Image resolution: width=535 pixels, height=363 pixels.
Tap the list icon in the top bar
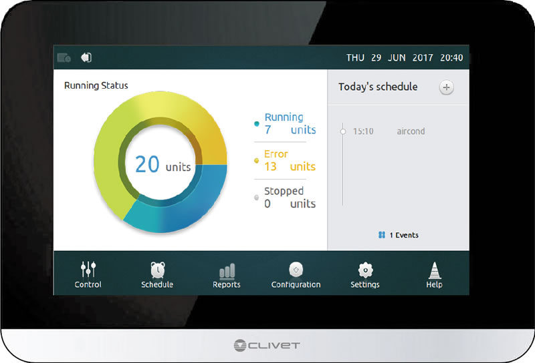(x=64, y=57)
